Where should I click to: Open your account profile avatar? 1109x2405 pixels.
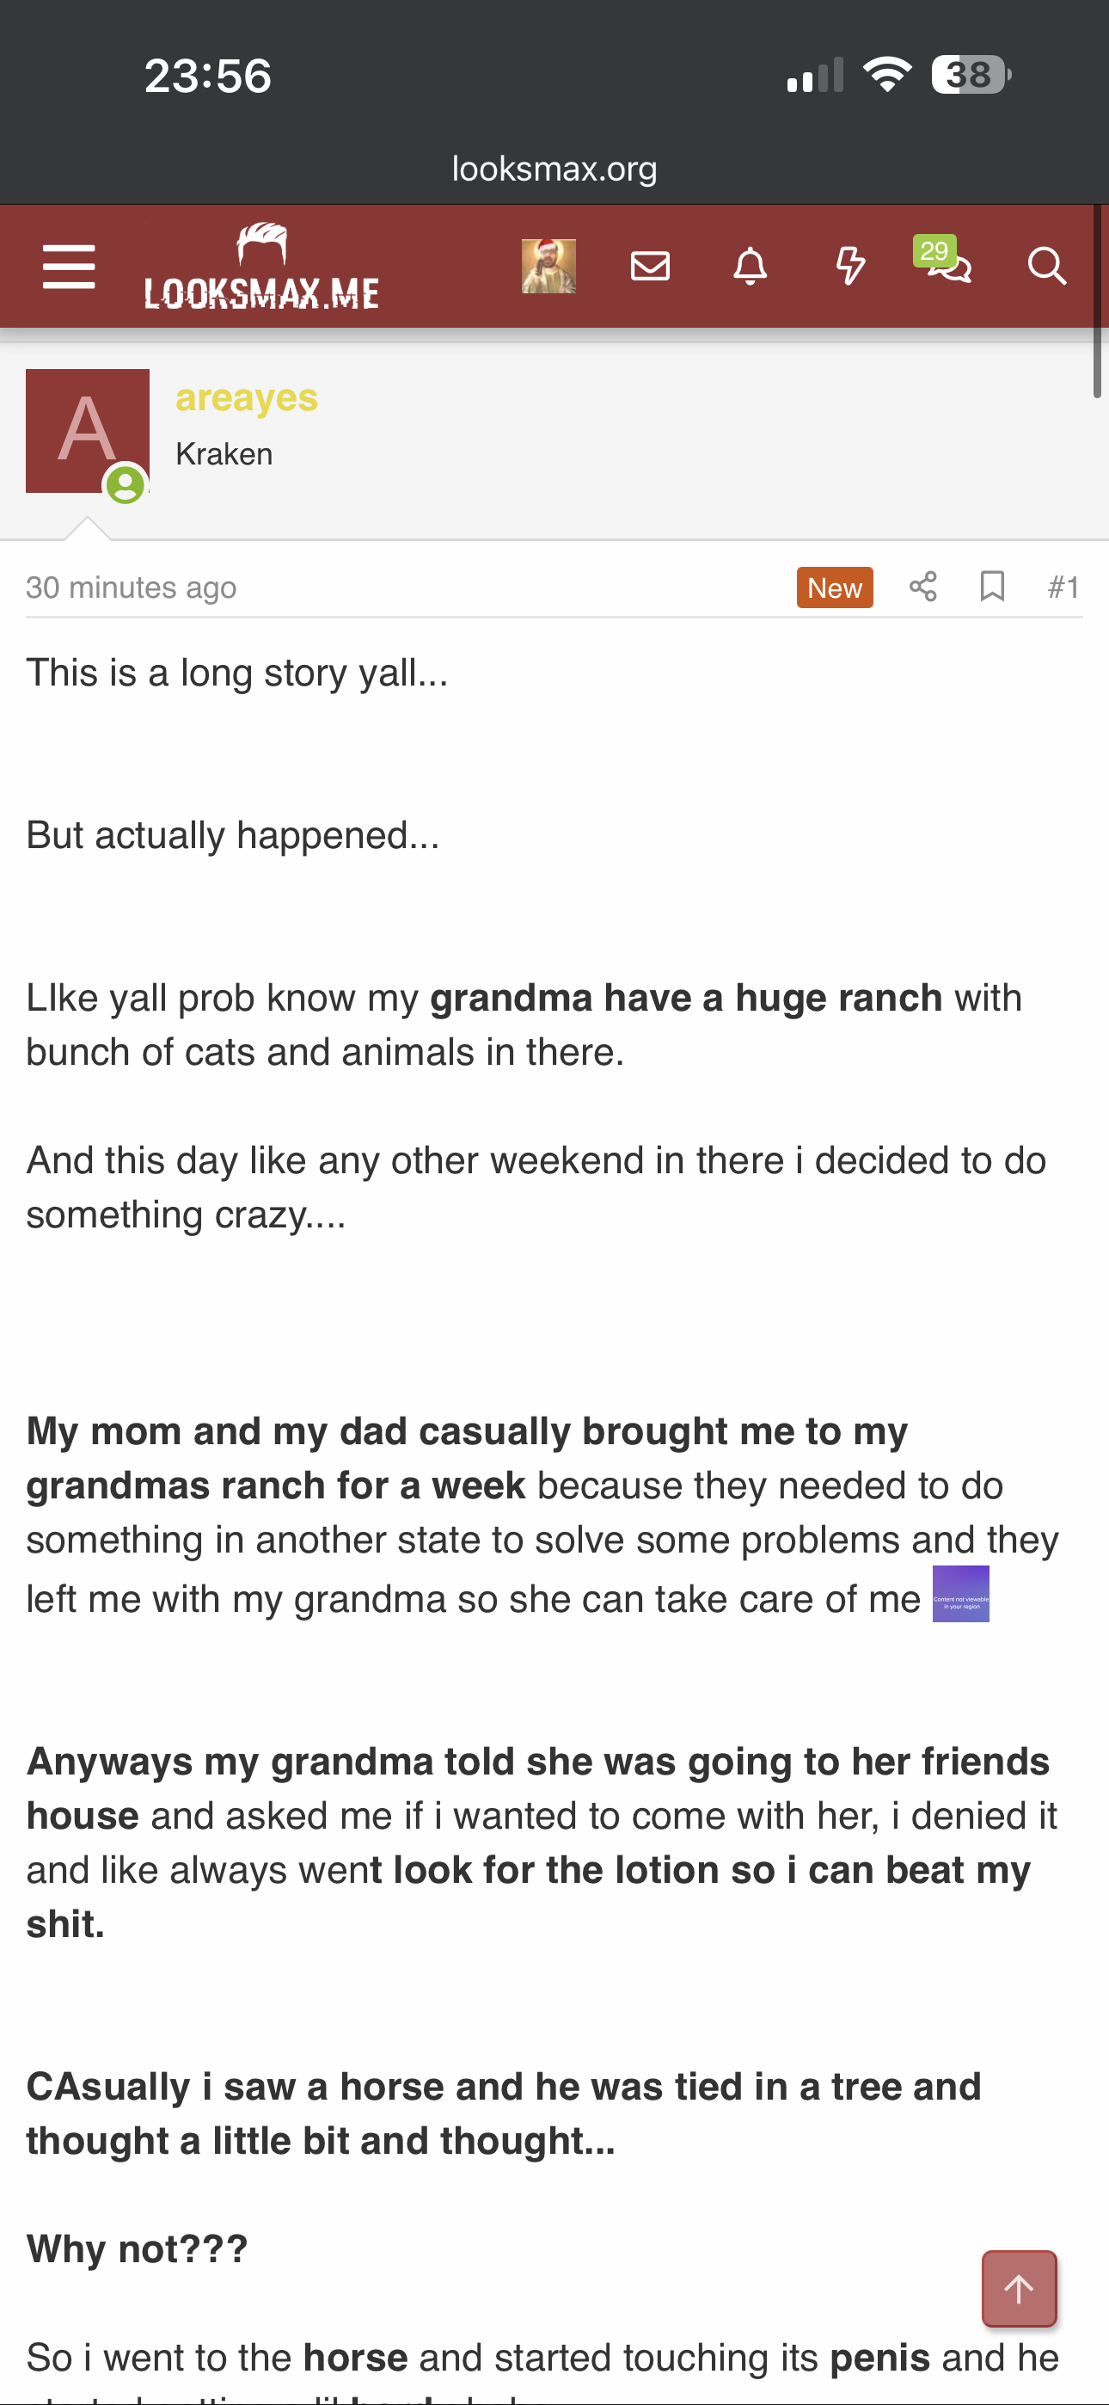548,266
